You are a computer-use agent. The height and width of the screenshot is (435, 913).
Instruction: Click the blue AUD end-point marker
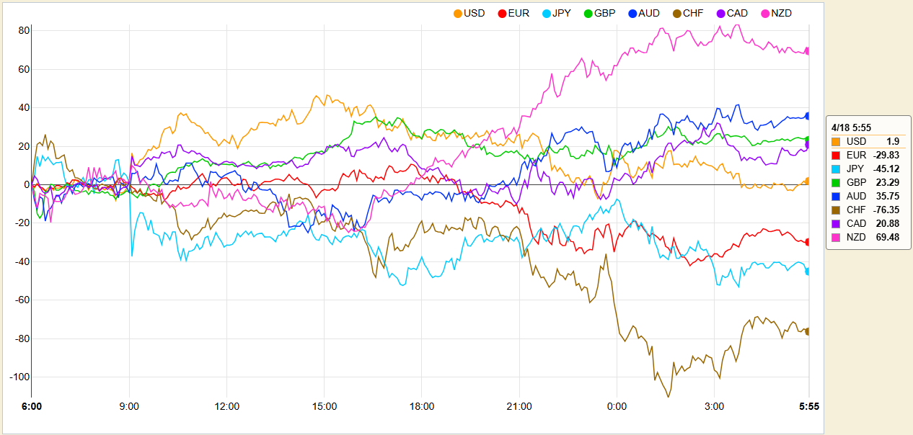coord(808,116)
